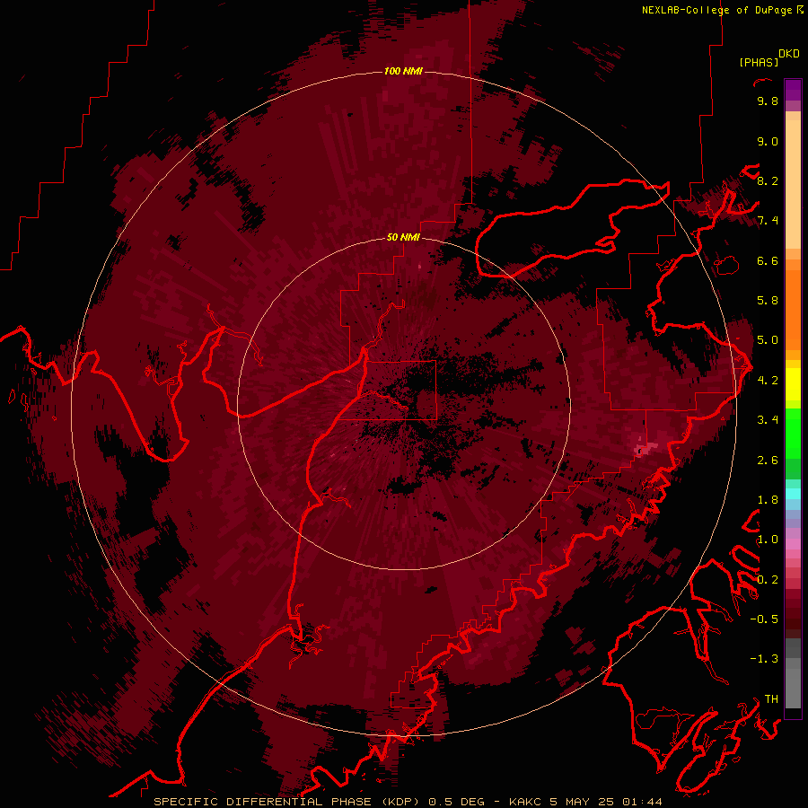The height and width of the screenshot is (808, 808).
Task: Pick the gray bottom color bar segment
Action: (x=793, y=690)
